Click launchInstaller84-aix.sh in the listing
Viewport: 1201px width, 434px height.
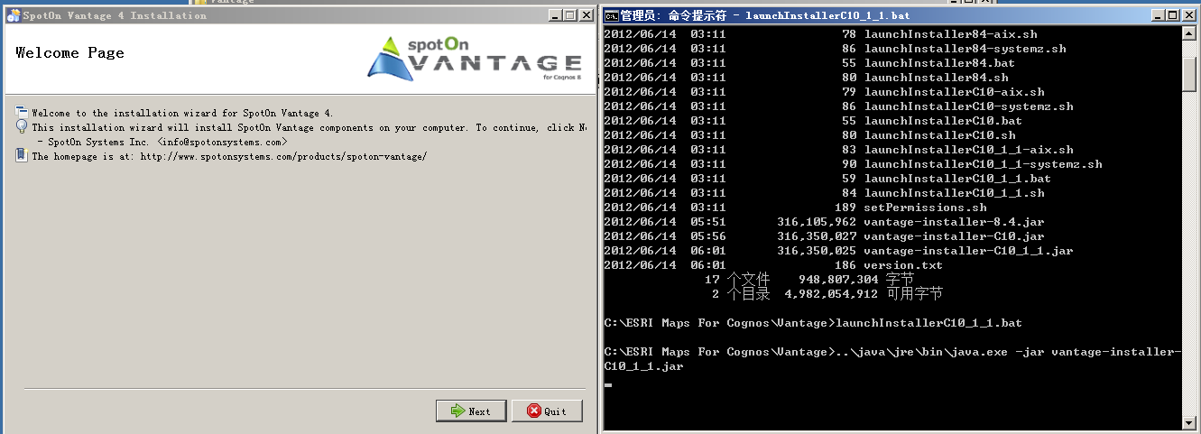(x=950, y=34)
